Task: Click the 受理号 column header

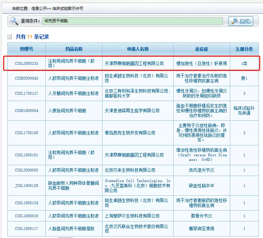Action: pyautogui.click(x=26, y=49)
